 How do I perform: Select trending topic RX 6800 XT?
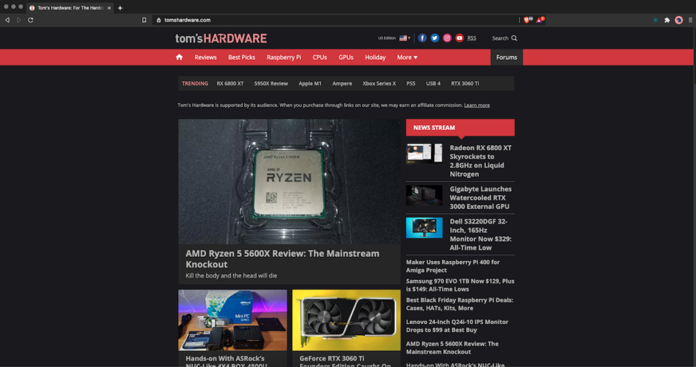point(230,84)
